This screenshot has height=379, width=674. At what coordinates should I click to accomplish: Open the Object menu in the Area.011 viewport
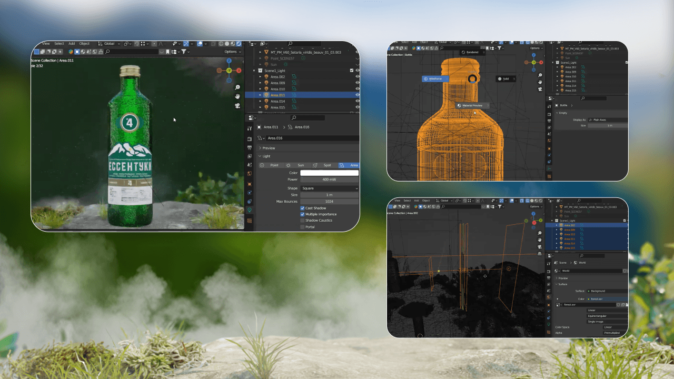84,44
